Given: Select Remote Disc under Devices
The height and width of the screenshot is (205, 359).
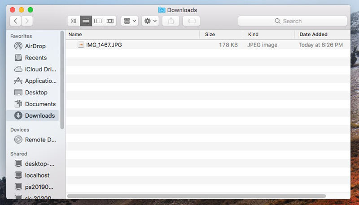Looking at the screenshot, I should point(32,140).
